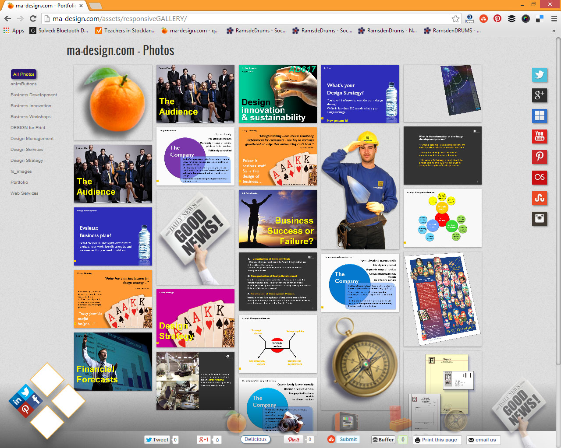The width and height of the screenshot is (561, 448).
Task: Open the Instagram camera sidebar icon
Action: pos(540,218)
